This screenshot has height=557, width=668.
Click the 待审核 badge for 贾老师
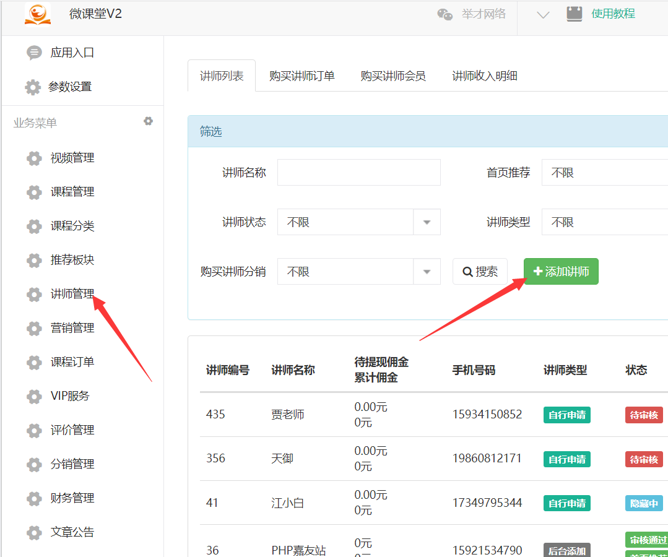(644, 415)
